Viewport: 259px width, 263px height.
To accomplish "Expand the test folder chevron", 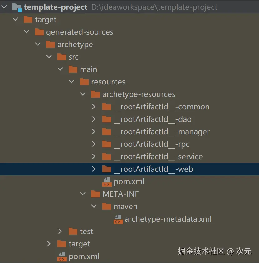I will [60, 231].
